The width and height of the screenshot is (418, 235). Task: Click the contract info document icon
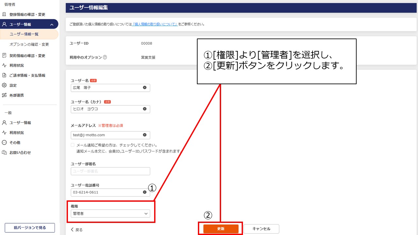[4, 55]
